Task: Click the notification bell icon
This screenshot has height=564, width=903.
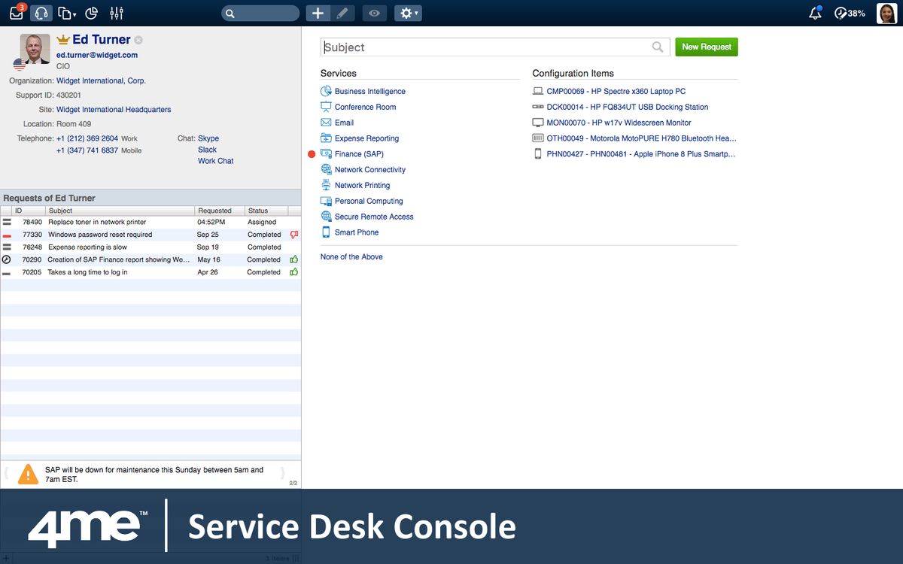Action: point(815,13)
